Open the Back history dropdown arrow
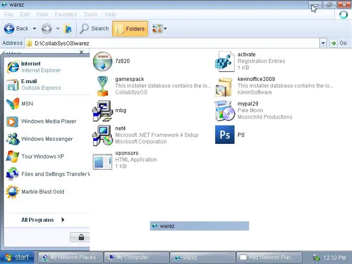This screenshot has height=264, width=352. [34, 29]
